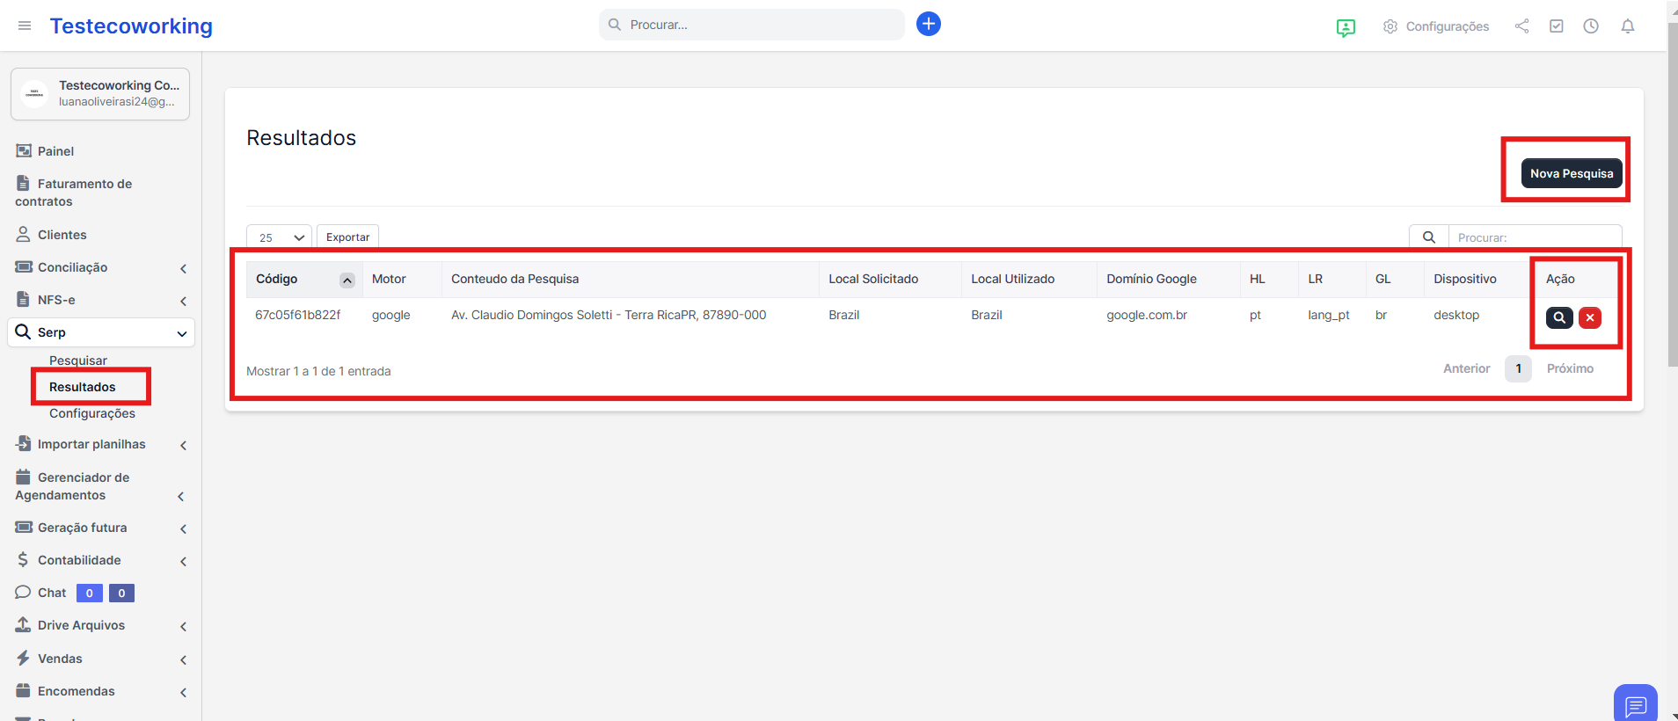This screenshot has width=1678, height=721.
Task: Toggle the hamburger sidebar menu
Action: [x=25, y=26]
